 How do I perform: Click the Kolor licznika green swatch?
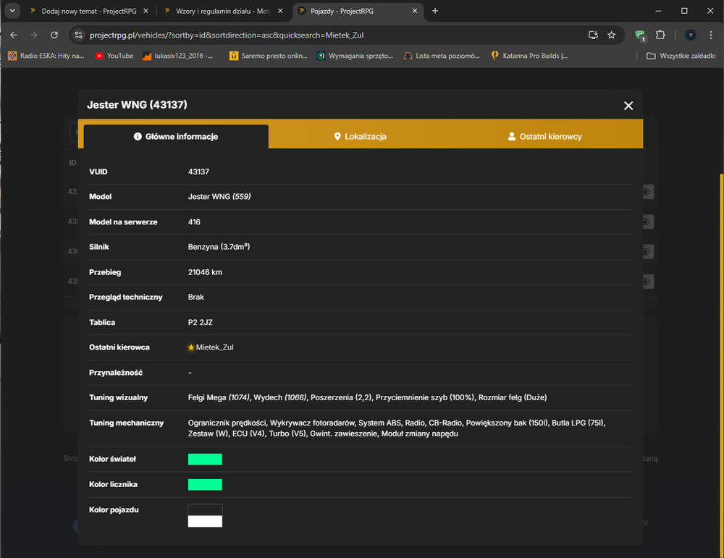tap(205, 485)
